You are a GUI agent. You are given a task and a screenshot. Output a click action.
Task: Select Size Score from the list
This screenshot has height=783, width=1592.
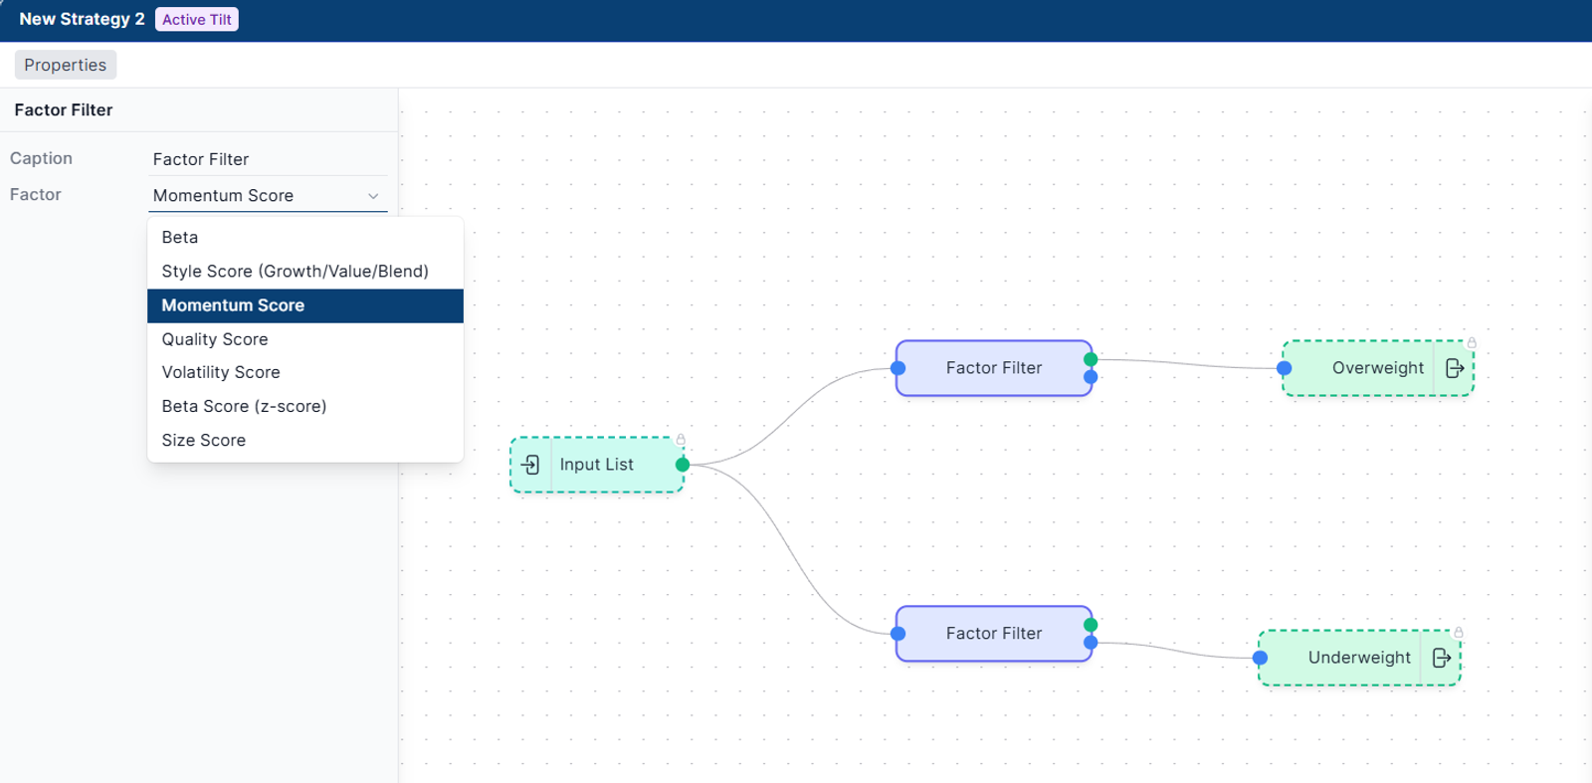click(305, 440)
